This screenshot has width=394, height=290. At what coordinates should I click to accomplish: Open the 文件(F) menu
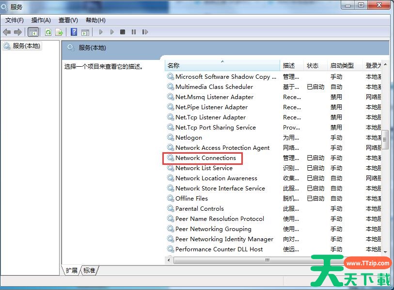click(x=15, y=20)
